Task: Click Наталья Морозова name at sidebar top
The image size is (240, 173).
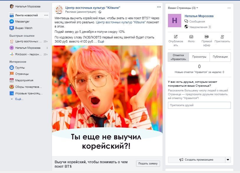Action: click(28, 7)
